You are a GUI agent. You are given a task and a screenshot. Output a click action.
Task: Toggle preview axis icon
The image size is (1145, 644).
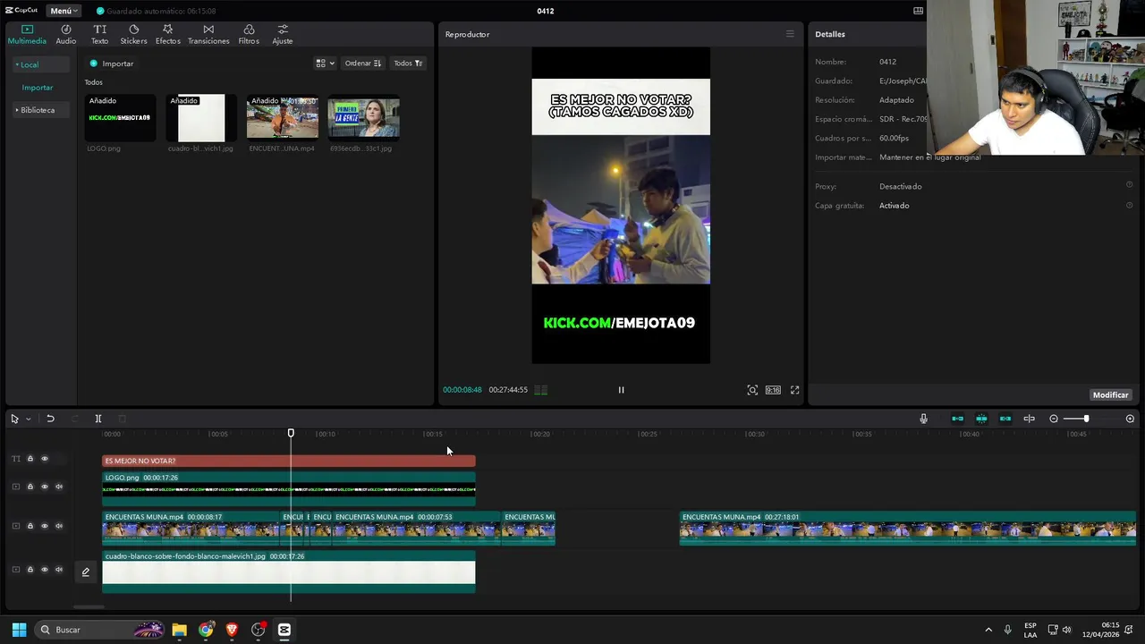coord(1030,419)
